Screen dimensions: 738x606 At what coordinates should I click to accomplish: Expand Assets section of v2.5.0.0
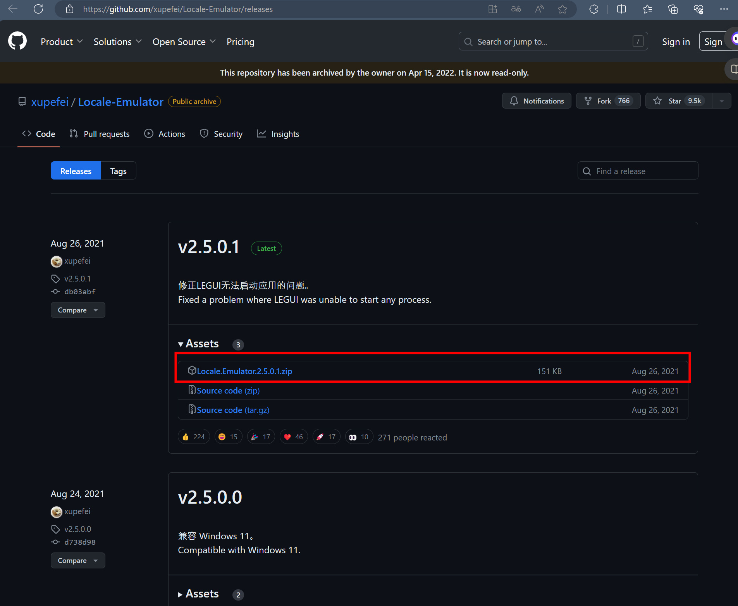198,594
